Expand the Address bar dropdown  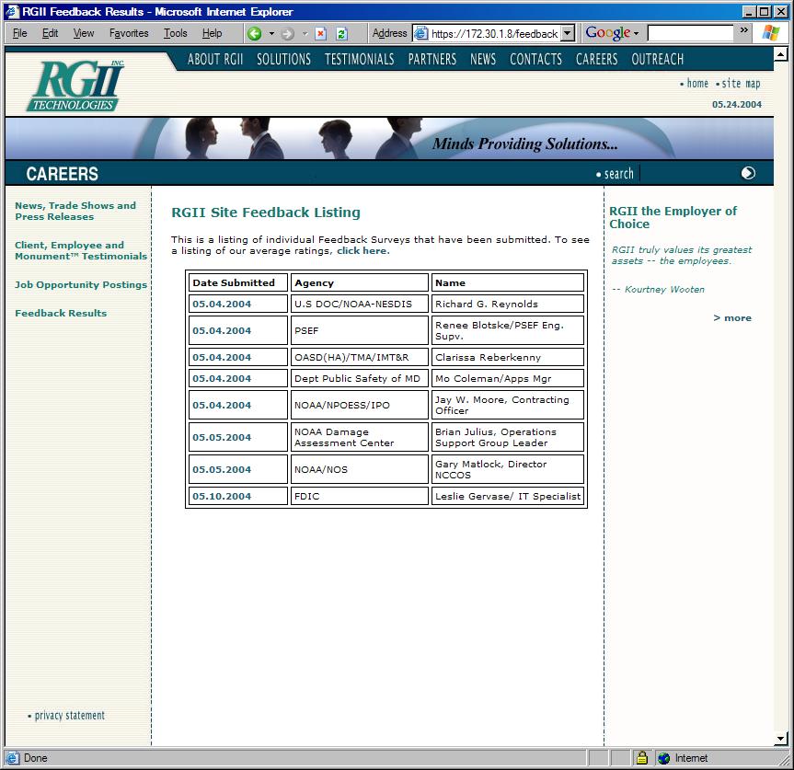pyautogui.click(x=568, y=33)
